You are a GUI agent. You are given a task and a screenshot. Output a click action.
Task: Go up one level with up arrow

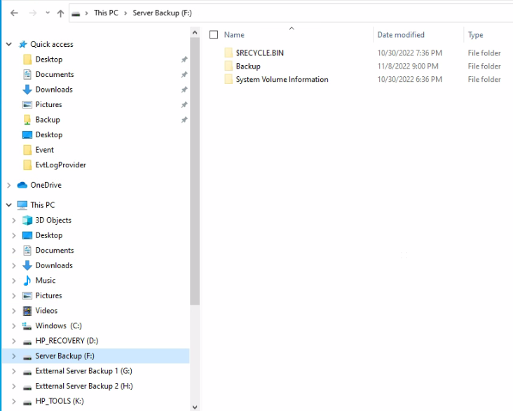point(60,13)
